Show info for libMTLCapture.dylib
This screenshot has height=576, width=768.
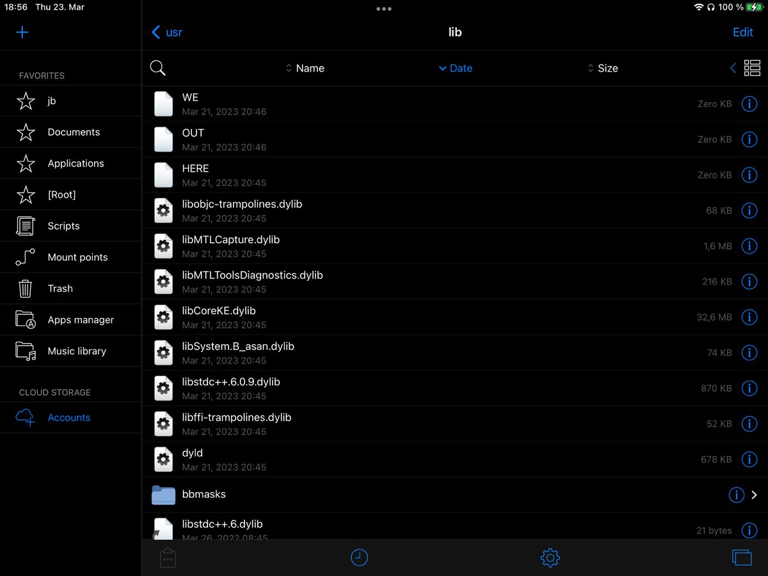coord(749,246)
